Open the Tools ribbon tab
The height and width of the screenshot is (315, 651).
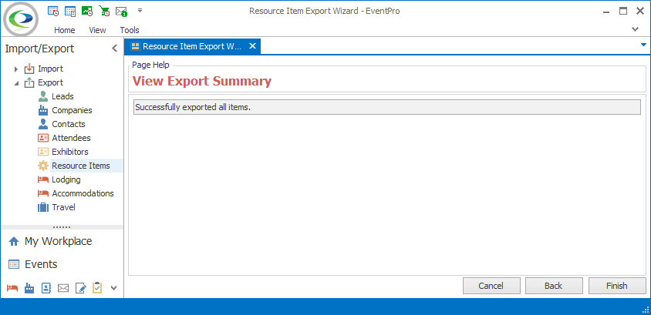click(x=130, y=30)
